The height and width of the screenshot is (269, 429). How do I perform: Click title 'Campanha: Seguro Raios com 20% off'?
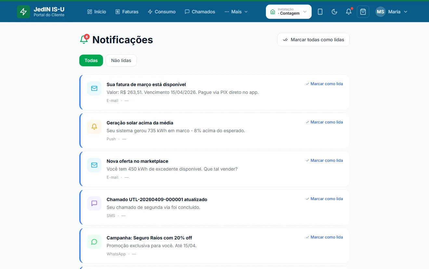click(x=149, y=238)
